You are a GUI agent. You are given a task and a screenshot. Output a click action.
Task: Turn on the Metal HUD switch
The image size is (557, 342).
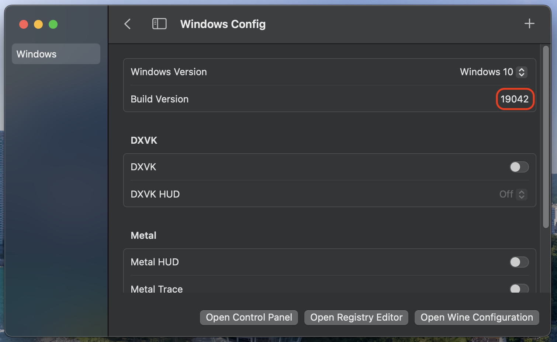tap(519, 262)
